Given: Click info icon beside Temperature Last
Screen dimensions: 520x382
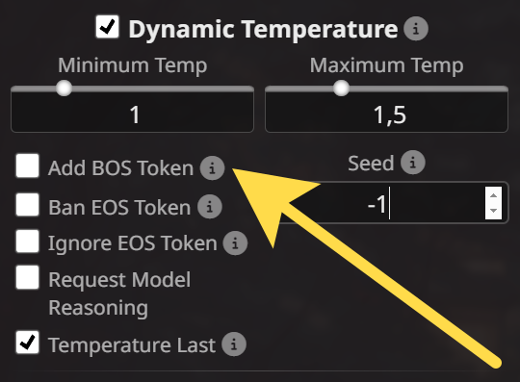Looking at the screenshot, I should (234, 344).
